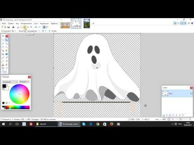Toggle the Layers window button at top right
This screenshot has width=194, height=145.
coord(182,23)
